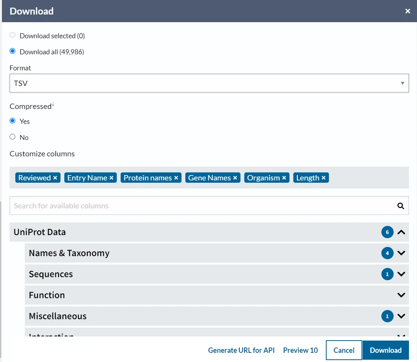Remove the Entry Name column chip
Screen dimensions: 417x362
point(111,178)
